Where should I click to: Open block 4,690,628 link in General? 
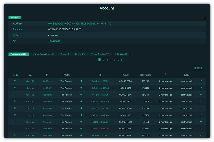pos(54,41)
